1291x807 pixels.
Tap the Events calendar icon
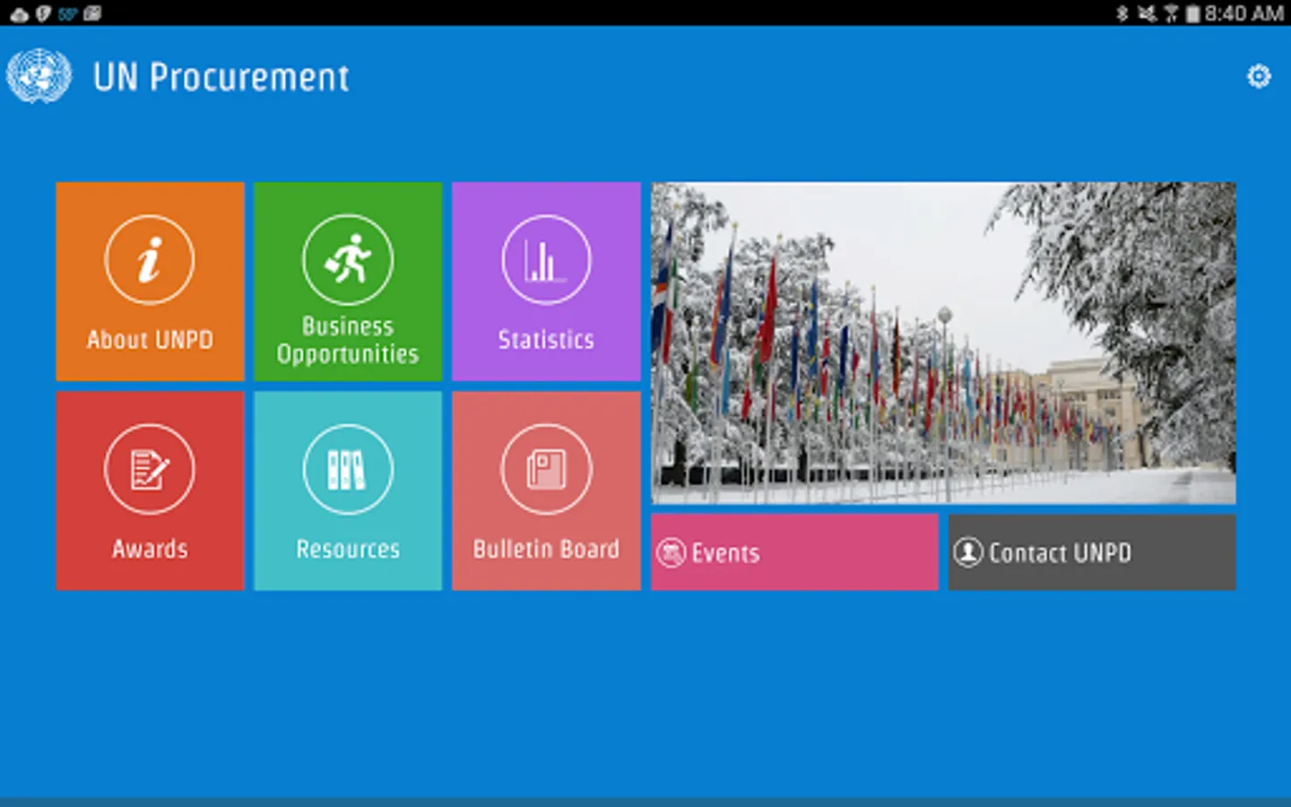[x=671, y=552]
